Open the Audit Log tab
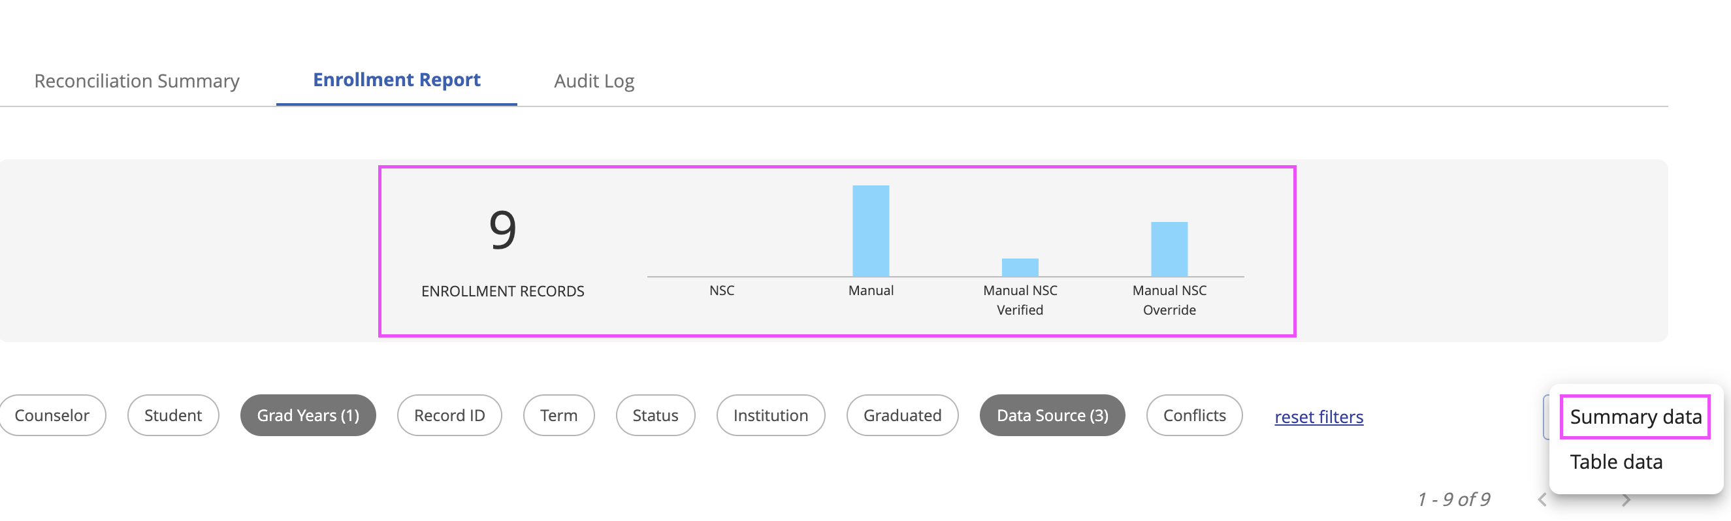This screenshot has height=521, width=1731. pos(594,81)
